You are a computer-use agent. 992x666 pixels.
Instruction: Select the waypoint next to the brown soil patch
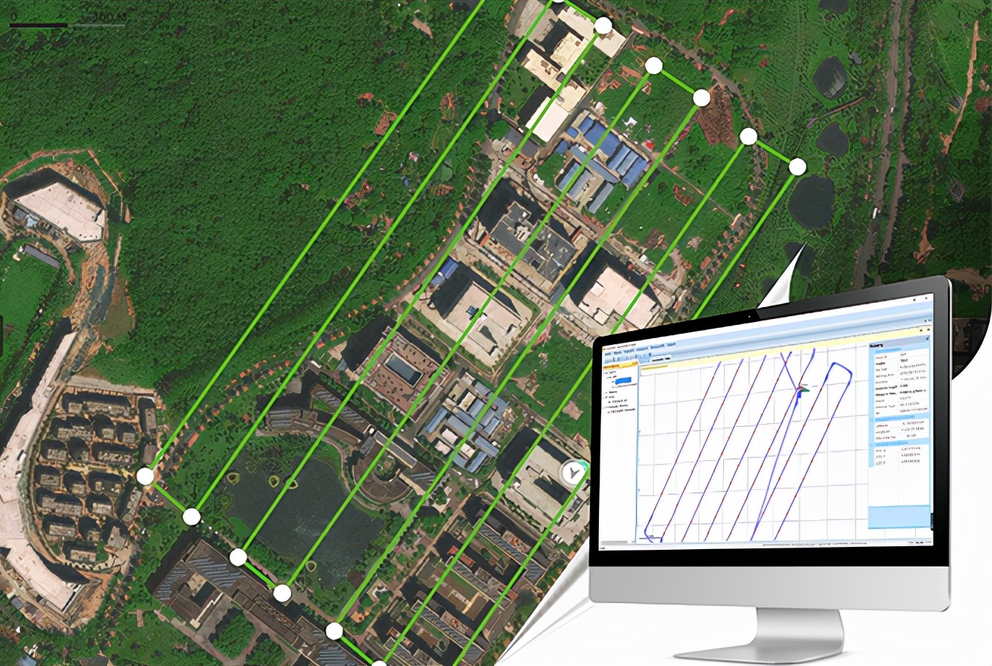701,98
